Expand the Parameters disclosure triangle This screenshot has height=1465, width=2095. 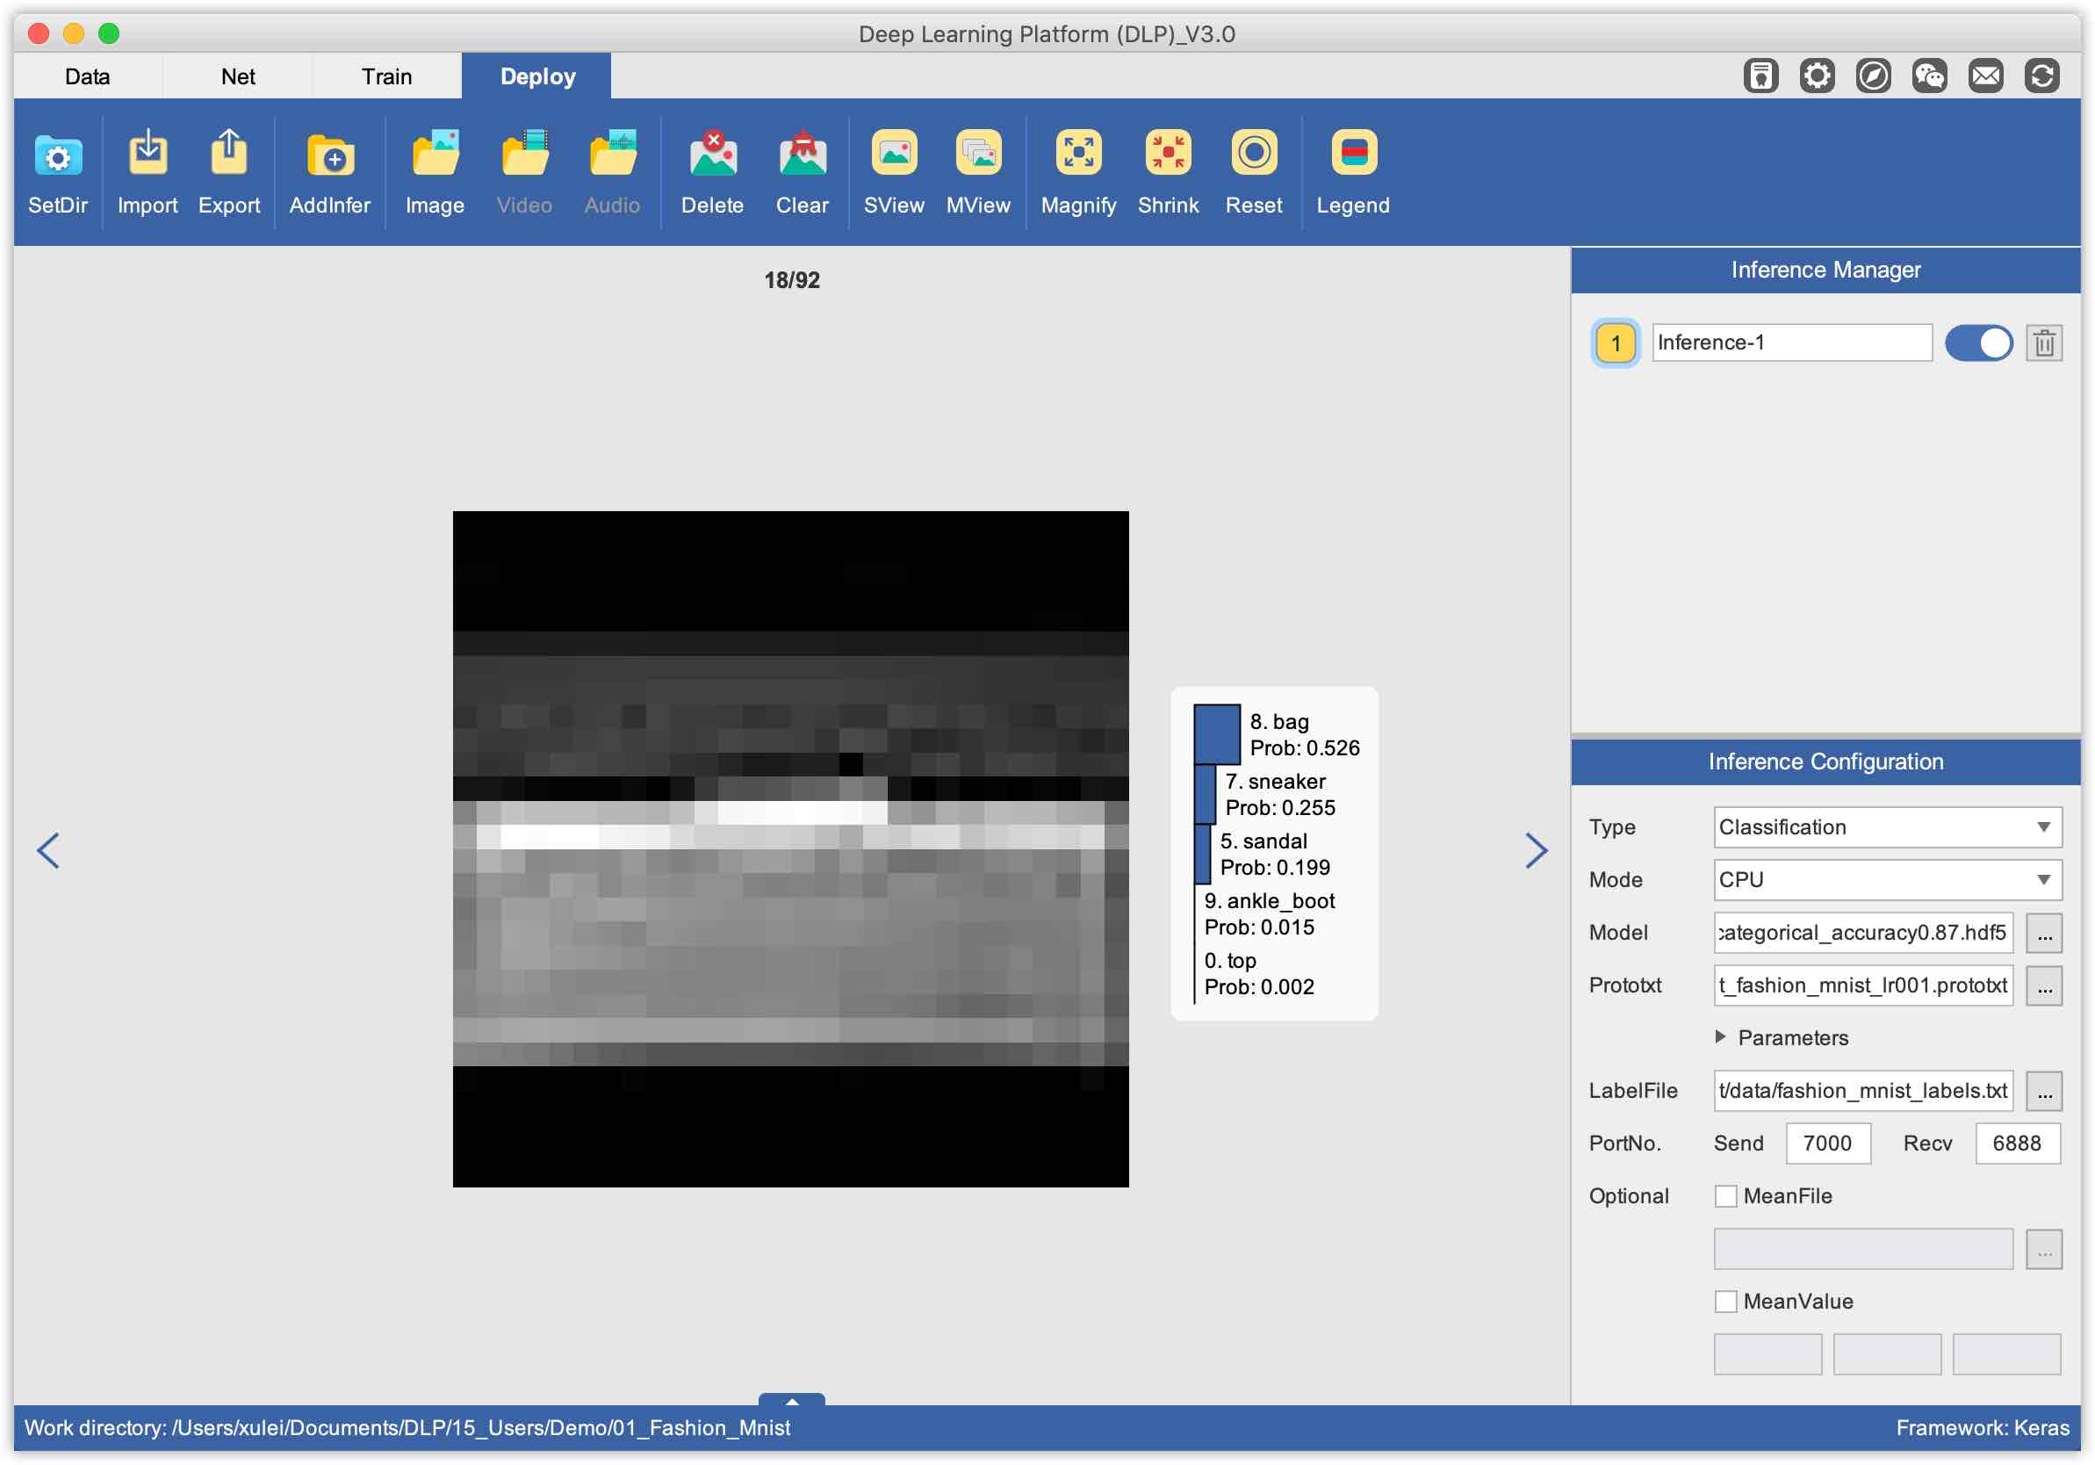pyautogui.click(x=1720, y=1037)
